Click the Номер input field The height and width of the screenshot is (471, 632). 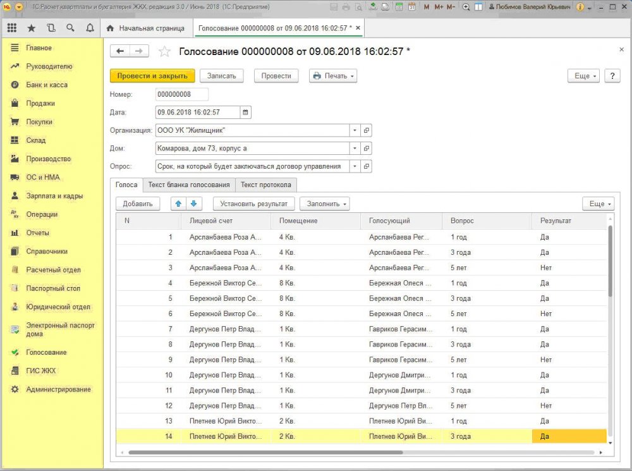click(182, 94)
